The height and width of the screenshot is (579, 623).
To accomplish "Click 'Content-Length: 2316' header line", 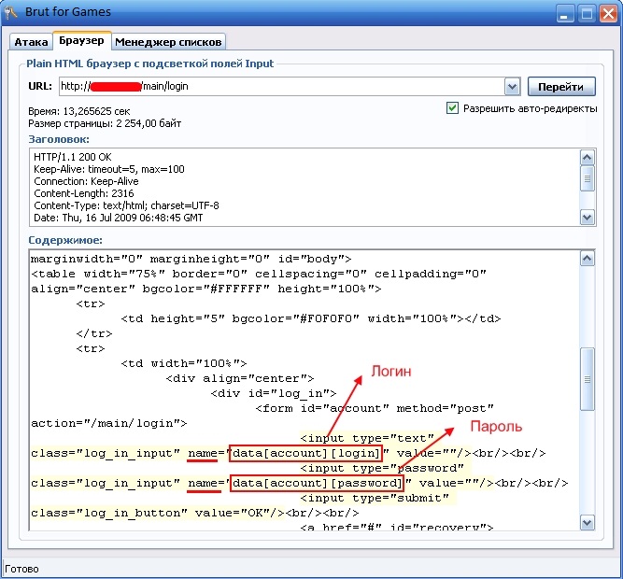I will point(84,193).
